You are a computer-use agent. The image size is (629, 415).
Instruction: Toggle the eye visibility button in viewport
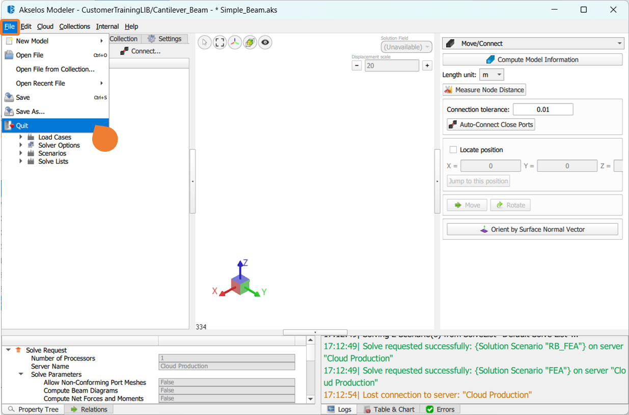click(265, 43)
